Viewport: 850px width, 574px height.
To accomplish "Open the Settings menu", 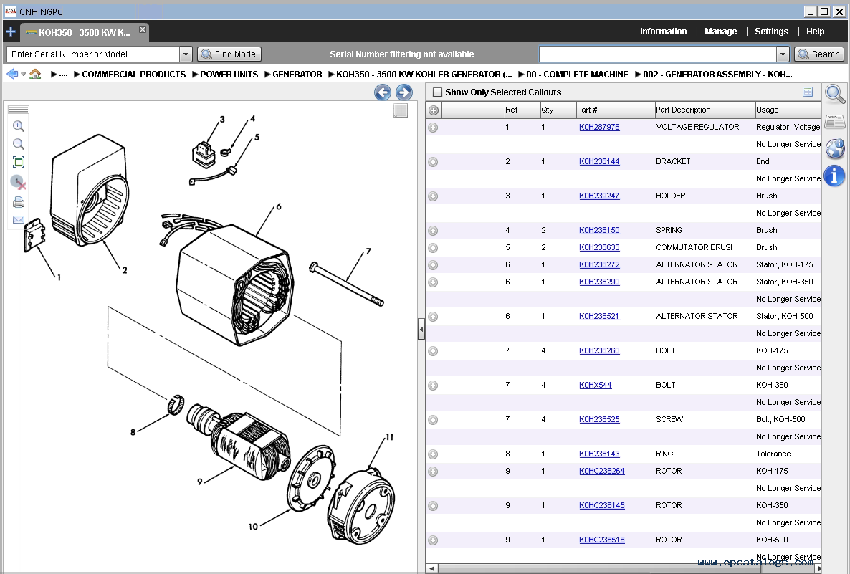I will click(x=771, y=32).
